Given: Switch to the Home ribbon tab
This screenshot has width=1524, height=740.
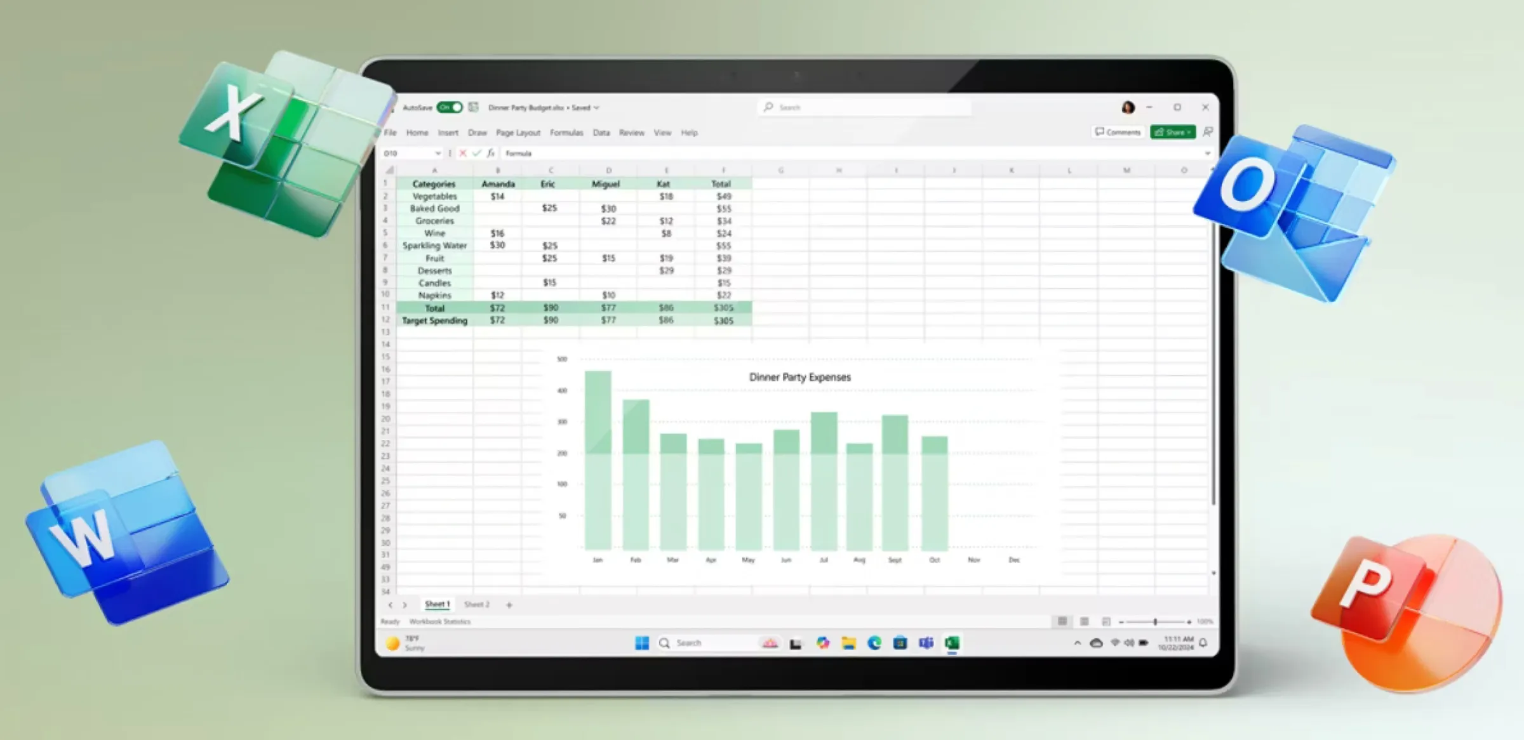Looking at the screenshot, I should pyautogui.click(x=417, y=133).
